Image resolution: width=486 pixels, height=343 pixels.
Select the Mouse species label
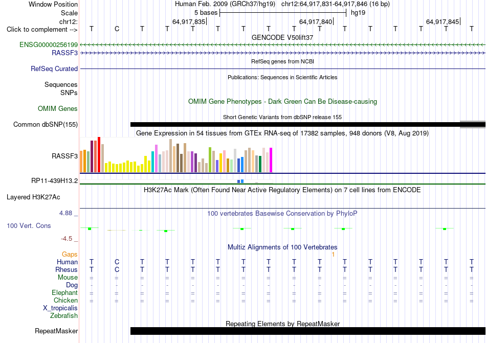click(68, 278)
